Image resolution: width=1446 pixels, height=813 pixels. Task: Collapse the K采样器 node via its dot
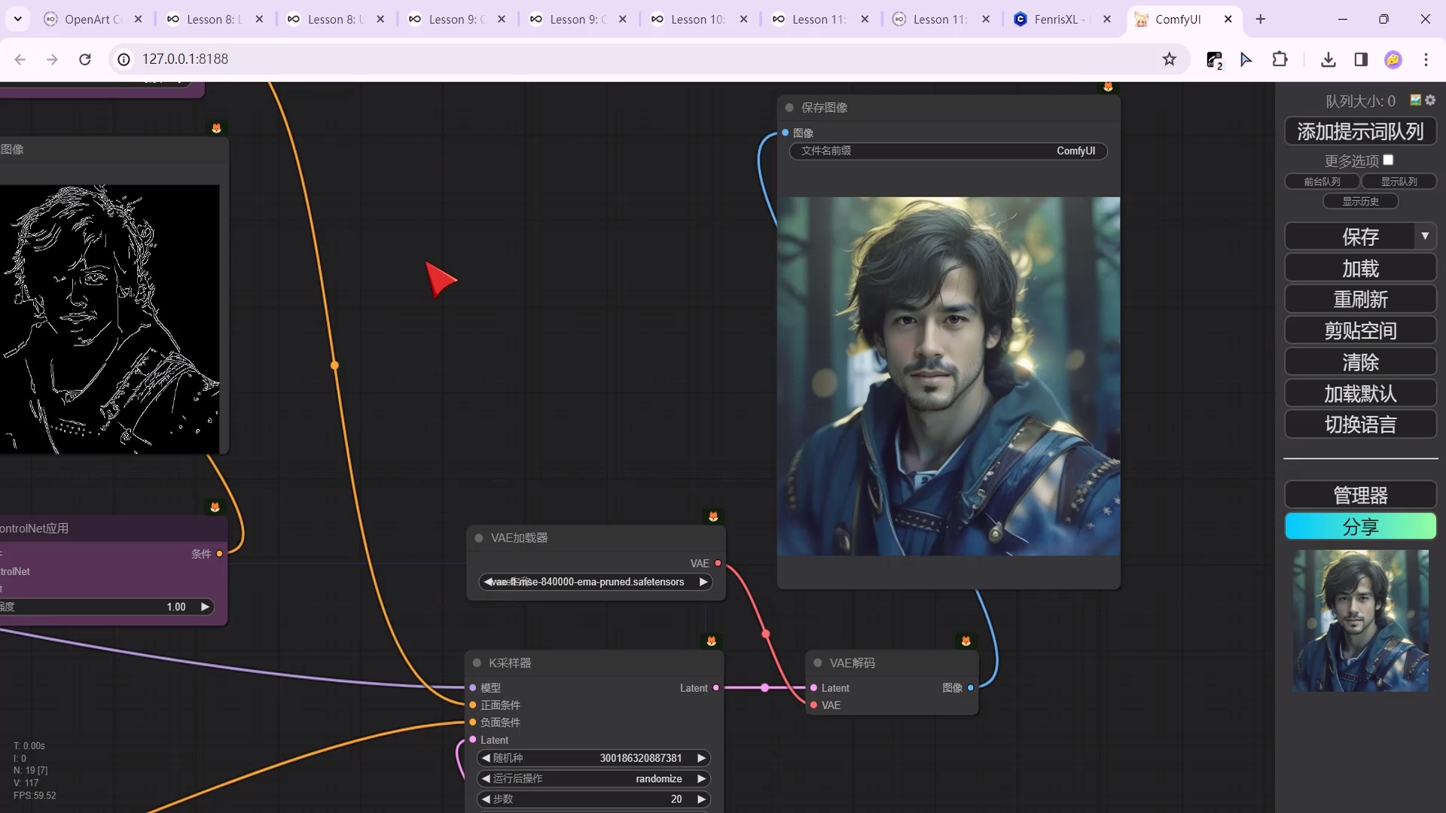[x=477, y=662]
